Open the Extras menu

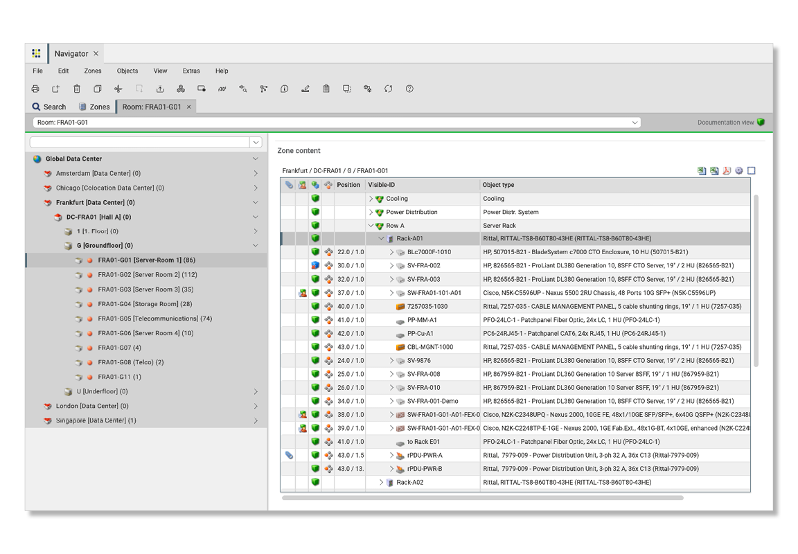(191, 71)
